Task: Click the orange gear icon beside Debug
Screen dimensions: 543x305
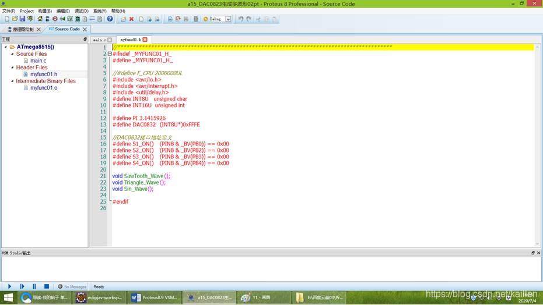Action: pyautogui.click(x=206, y=19)
